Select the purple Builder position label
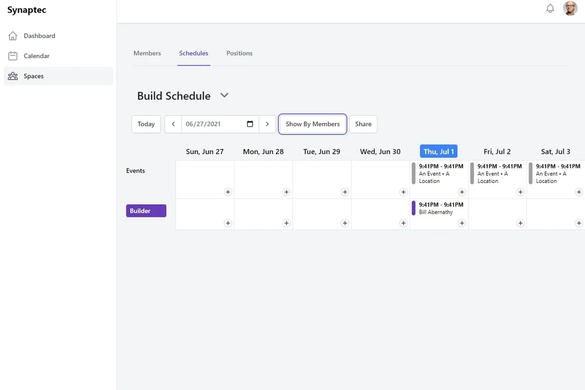The image size is (585, 390). coord(146,211)
